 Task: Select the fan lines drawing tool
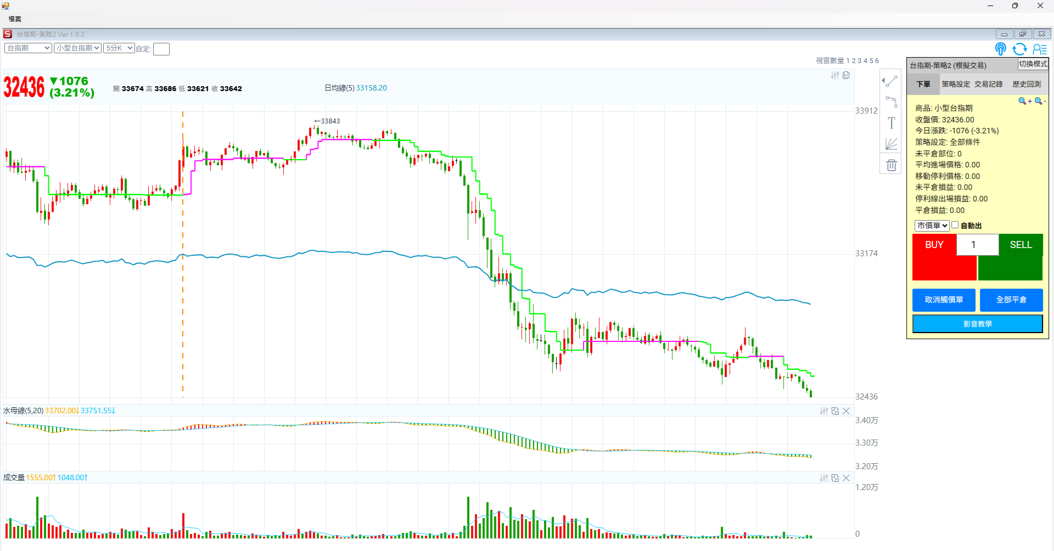click(891, 144)
